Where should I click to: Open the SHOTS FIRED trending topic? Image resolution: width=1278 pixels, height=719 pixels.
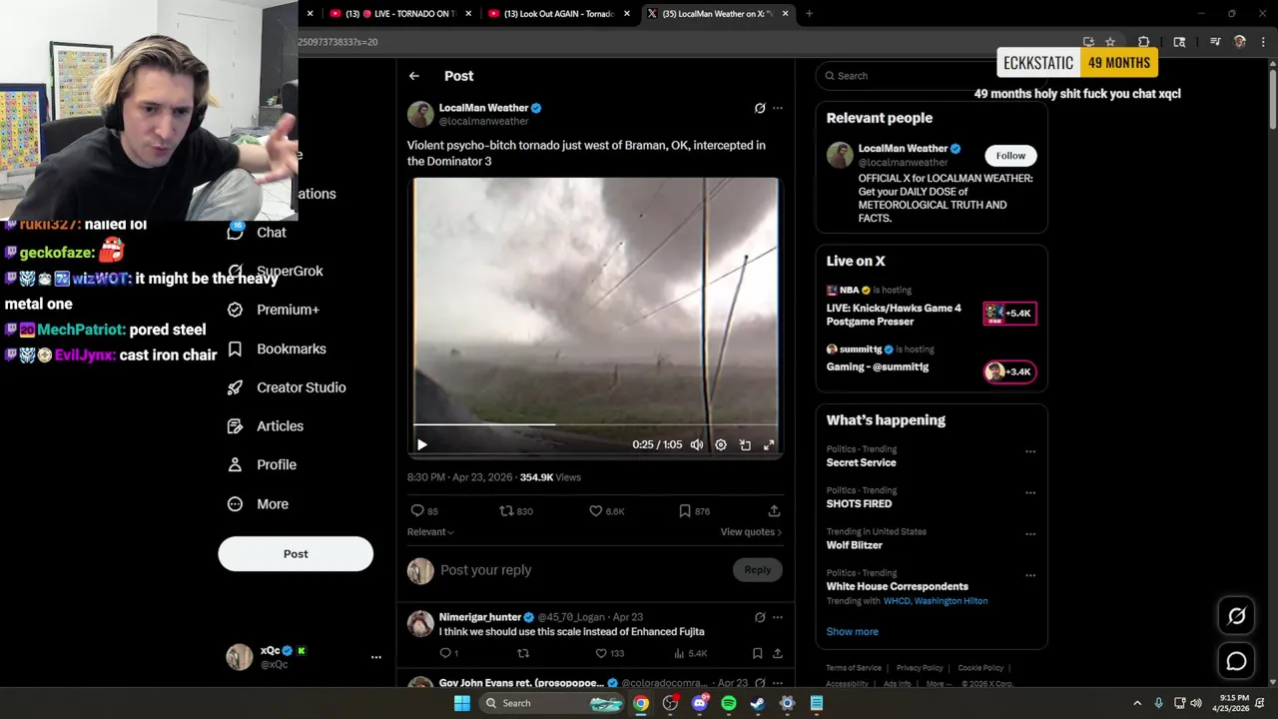click(859, 504)
